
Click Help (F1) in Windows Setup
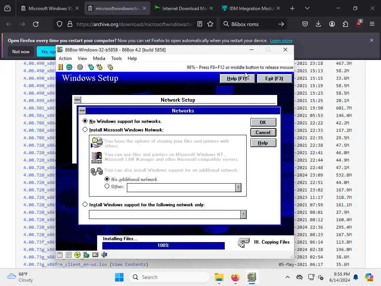[237, 79]
